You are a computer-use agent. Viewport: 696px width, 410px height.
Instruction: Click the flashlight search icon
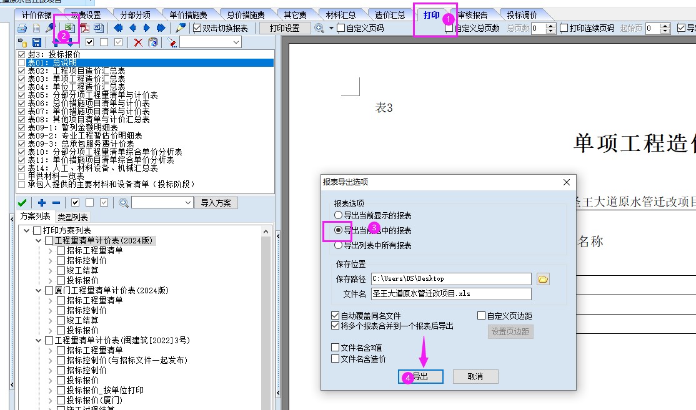pos(172,42)
